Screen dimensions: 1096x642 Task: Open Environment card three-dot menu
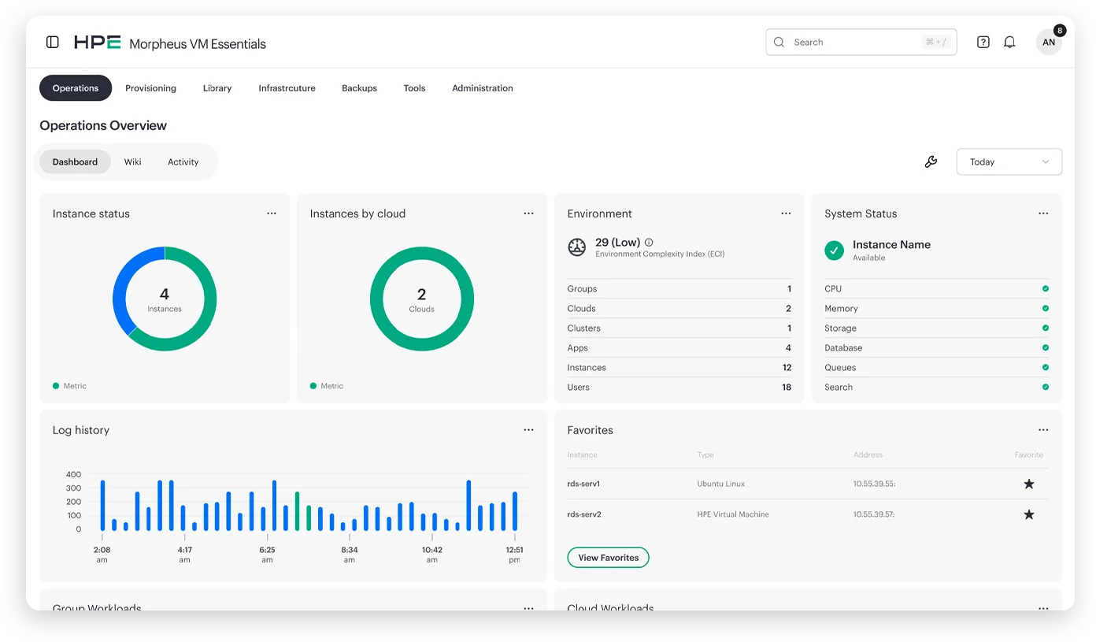pos(786,213)
